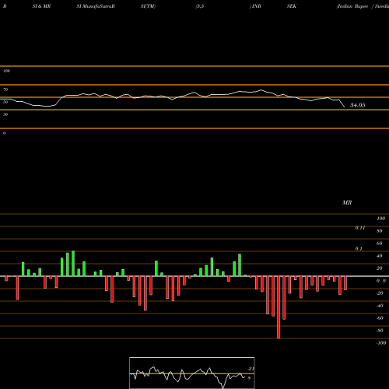Click the tallest red bar reaching -100
Viewport: 389px width, 389px height.
tap(279, 307)
